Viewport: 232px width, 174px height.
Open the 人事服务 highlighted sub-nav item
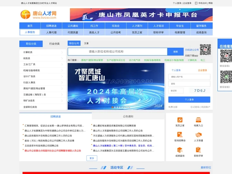[30, 32]
